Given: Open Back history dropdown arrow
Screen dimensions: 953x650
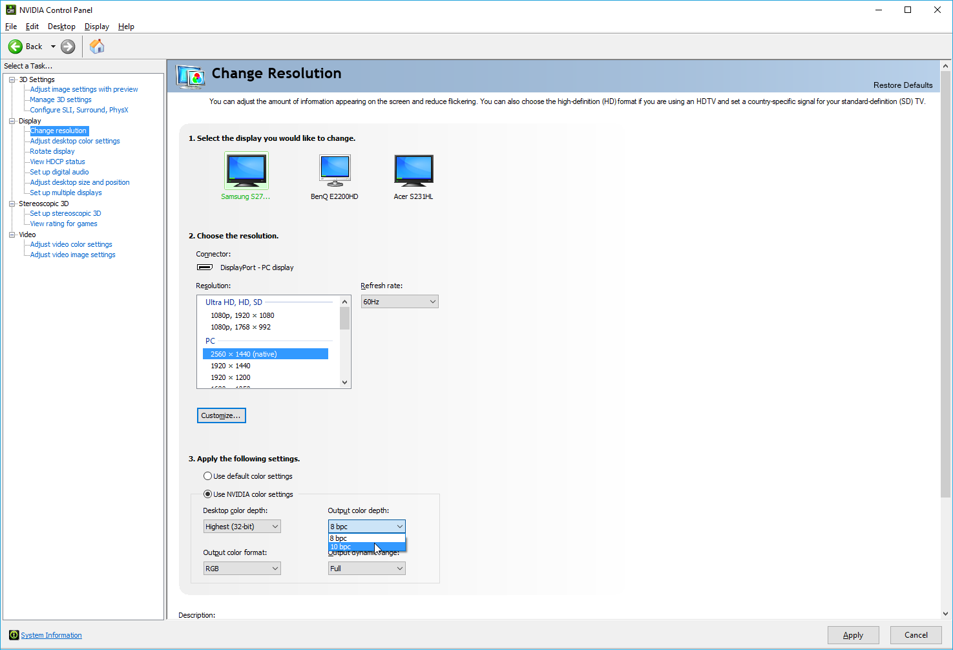Looking at the screenshot, I should coord(53,47).
